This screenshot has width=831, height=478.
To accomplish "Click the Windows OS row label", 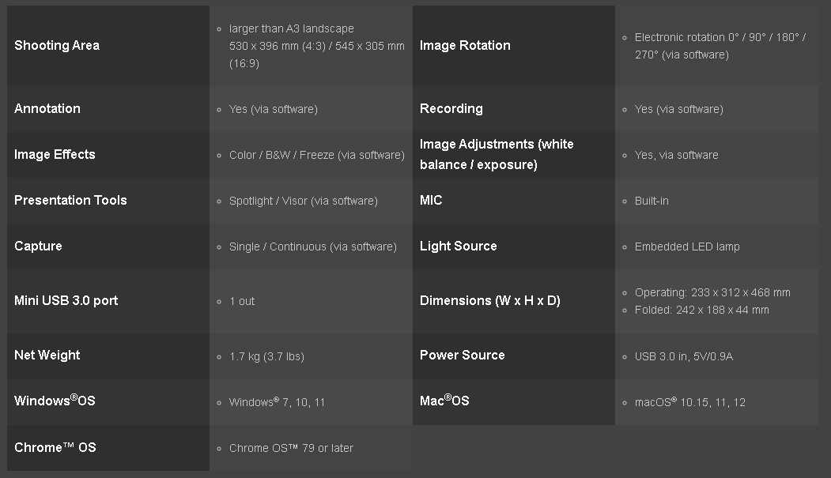I will (x=55, y=401).
